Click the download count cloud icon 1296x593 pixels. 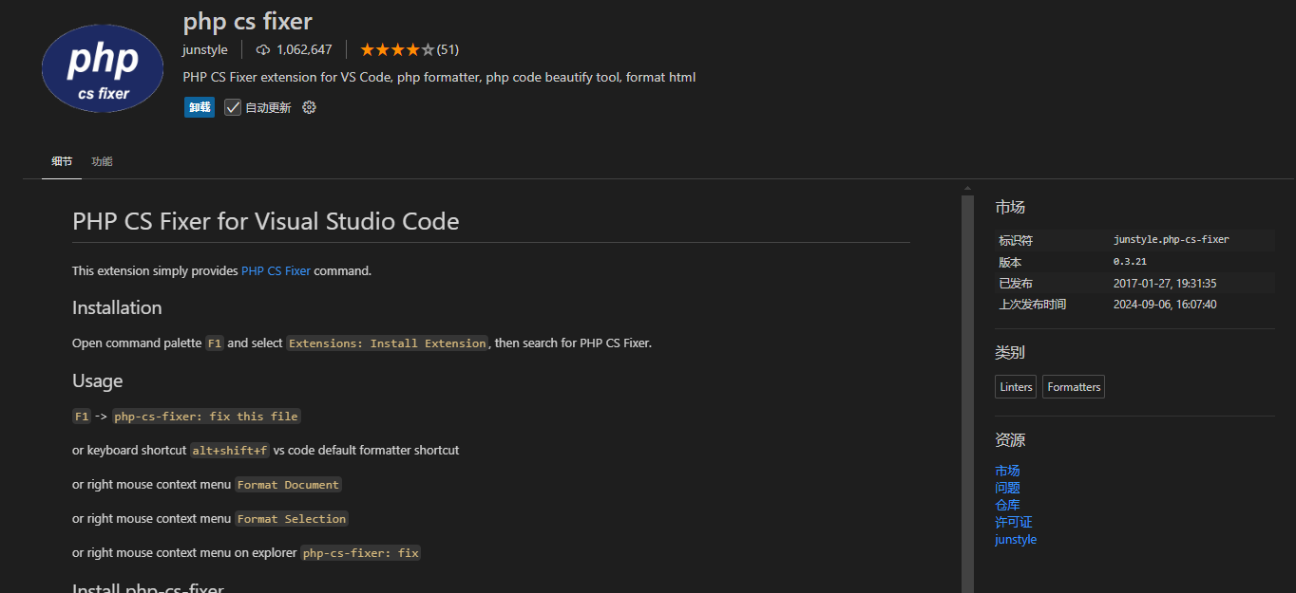(263, 49)
